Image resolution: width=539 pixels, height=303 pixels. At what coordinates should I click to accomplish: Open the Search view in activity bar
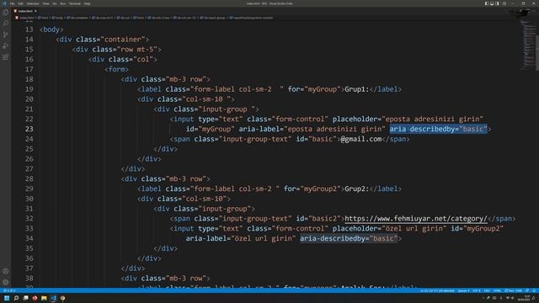point(6,24)
